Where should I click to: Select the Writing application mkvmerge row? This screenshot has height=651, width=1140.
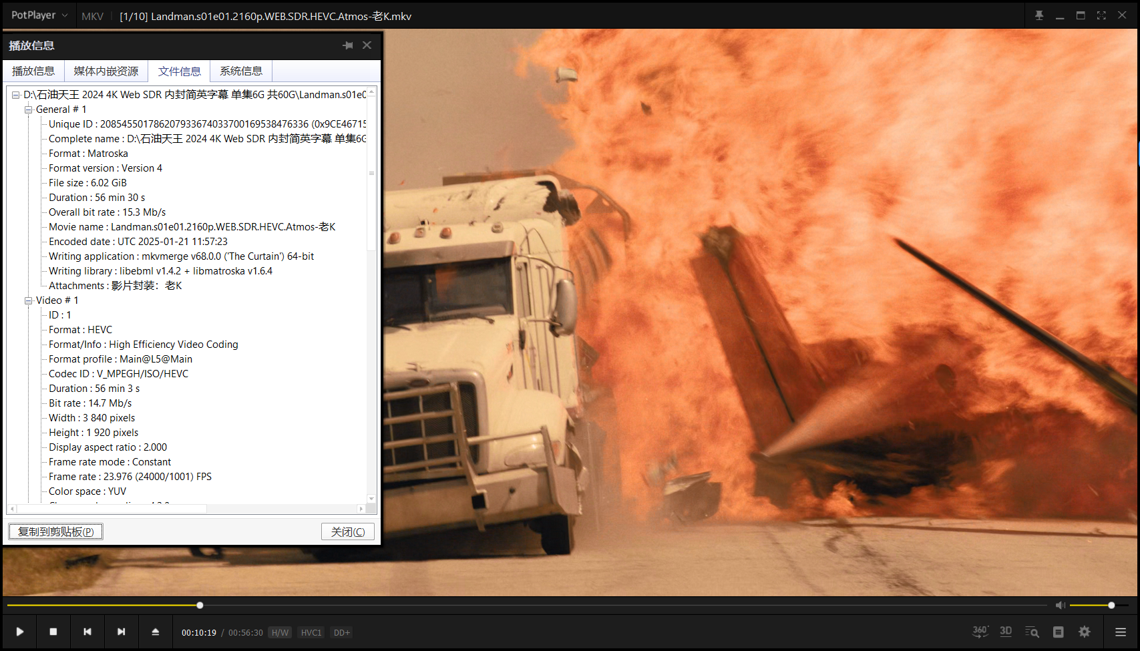[181, 256]
